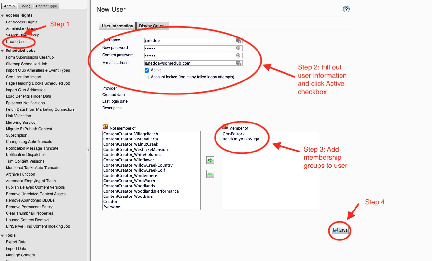Viewport: 432px width, 261px height.
Task: Collapse the Access Rights section
Action: point(2,16)
